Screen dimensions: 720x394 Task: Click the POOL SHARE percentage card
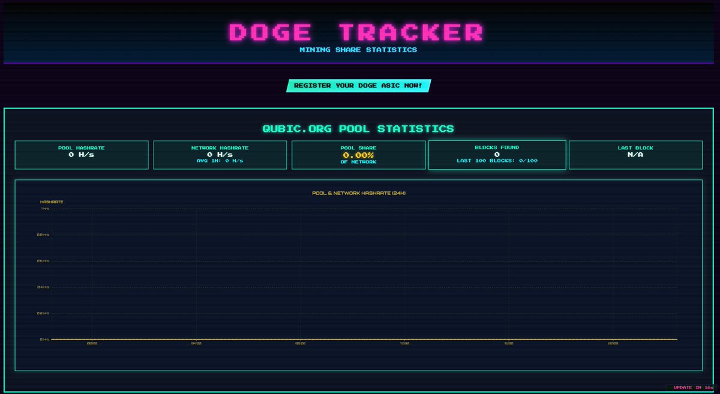359,155
